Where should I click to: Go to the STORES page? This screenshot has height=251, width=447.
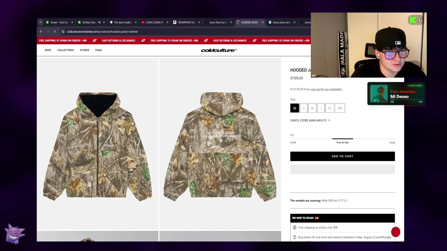click(x=85, y=50)
